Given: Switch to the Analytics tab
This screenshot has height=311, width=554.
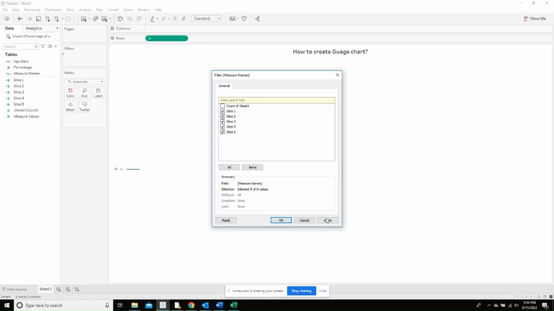Looking at the screenshot, I should 34,28.
